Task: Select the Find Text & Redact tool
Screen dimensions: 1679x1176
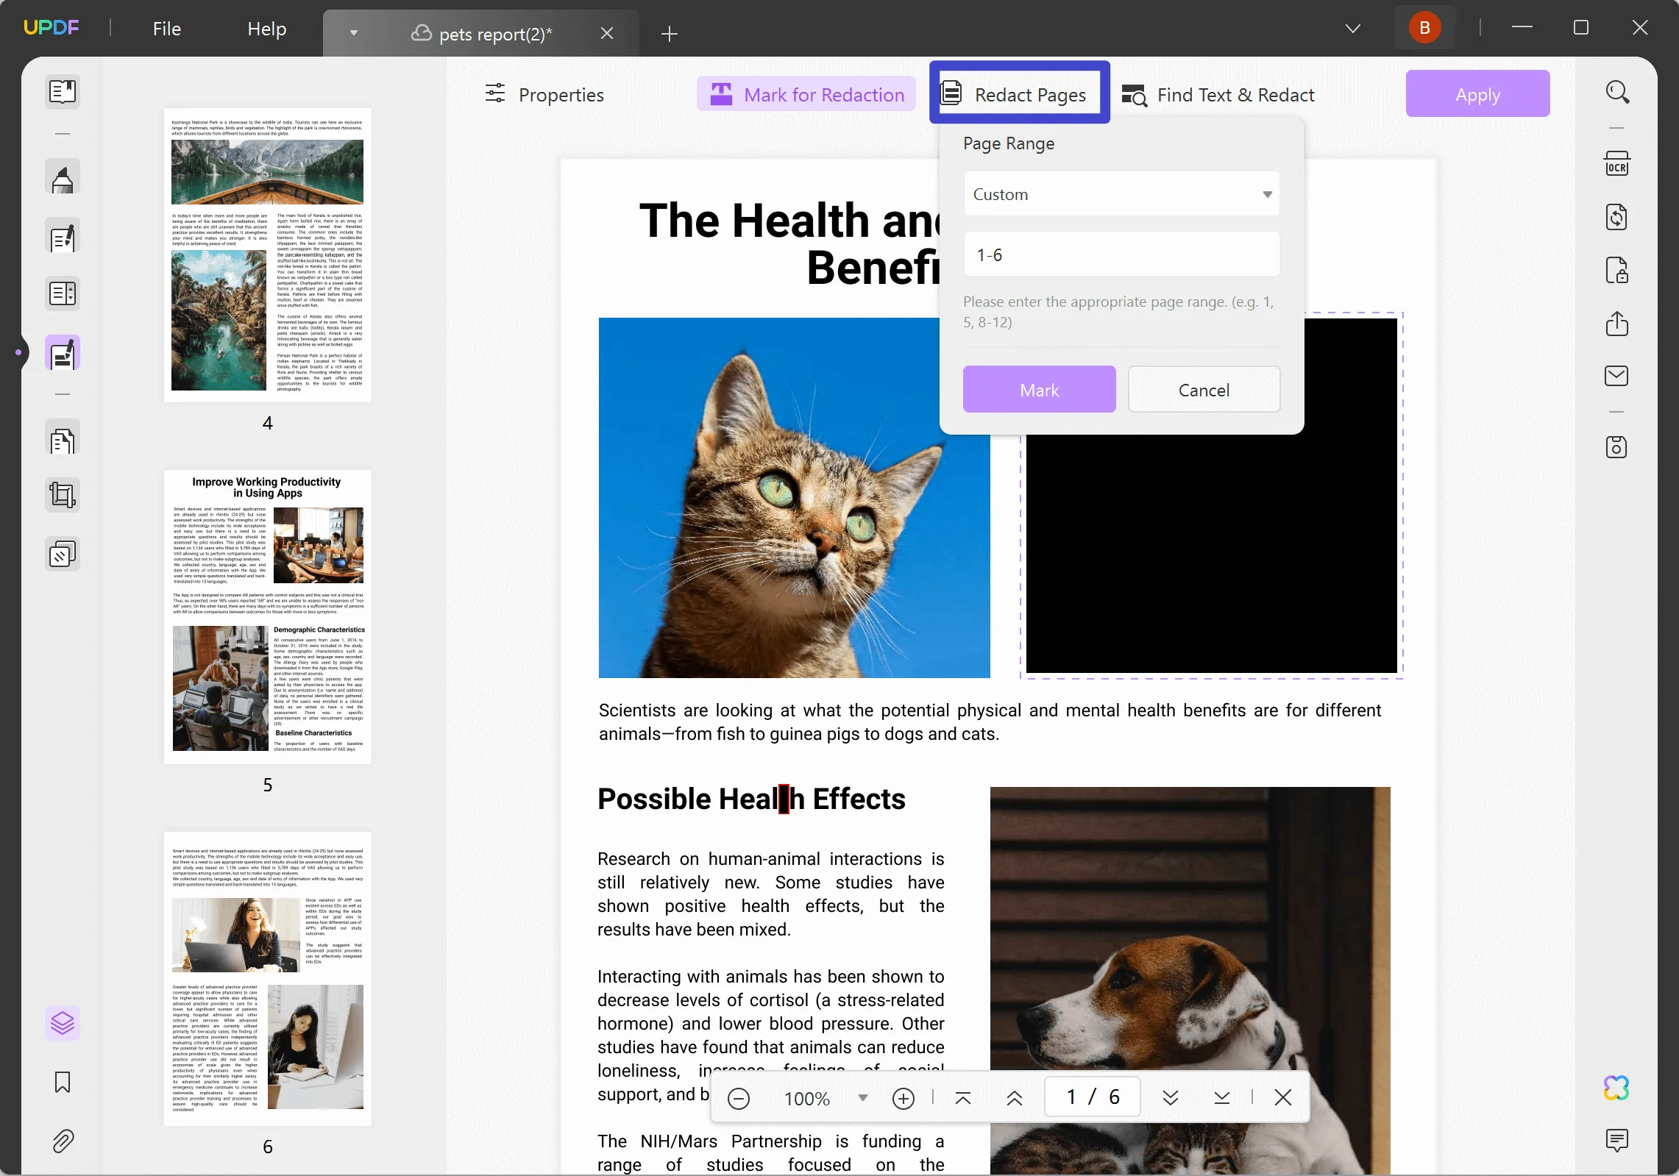Action: pos(1217,93)
